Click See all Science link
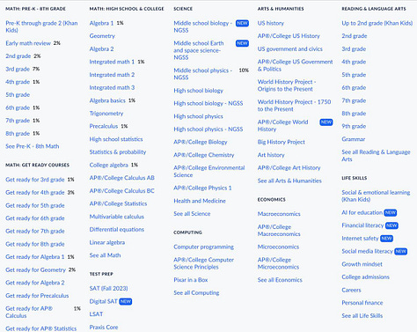Image resolution: width=417 pixels, height=332 pixels. pyautogui.click(x=192, y=214)
